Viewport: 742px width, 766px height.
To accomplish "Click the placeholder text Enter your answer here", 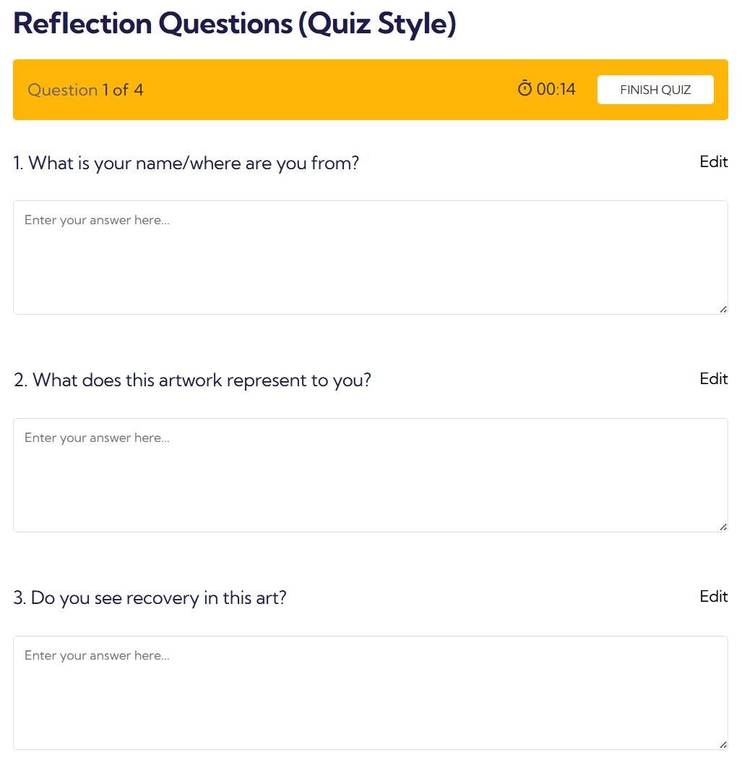I will (x=97, y=220).
